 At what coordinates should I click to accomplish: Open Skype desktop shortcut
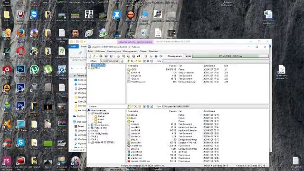point(20,143)
